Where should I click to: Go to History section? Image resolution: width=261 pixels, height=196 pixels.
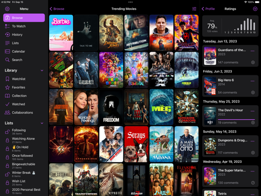click(x=24, y=35)
